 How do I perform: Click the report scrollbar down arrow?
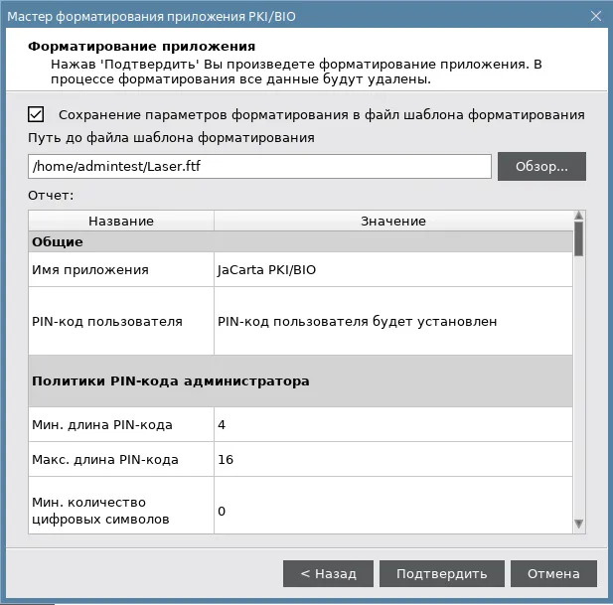click(x=579, y=524)
